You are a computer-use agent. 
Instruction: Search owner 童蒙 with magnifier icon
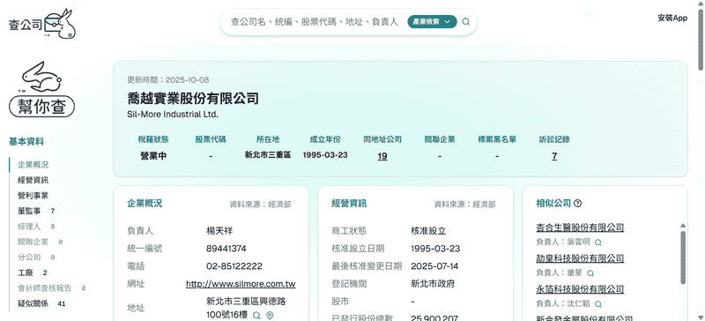point(590,273)
